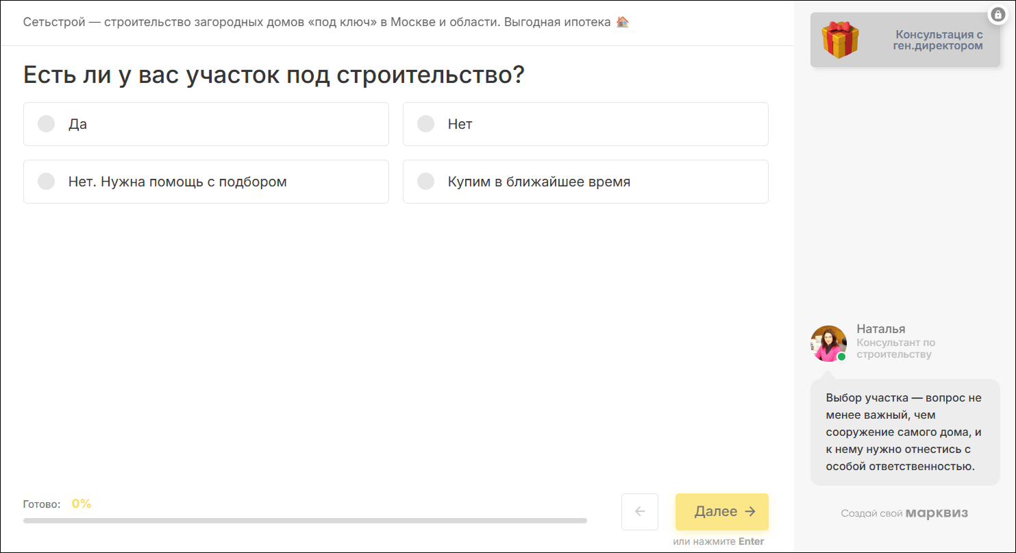Click the "Создай свой" link text

871,513
